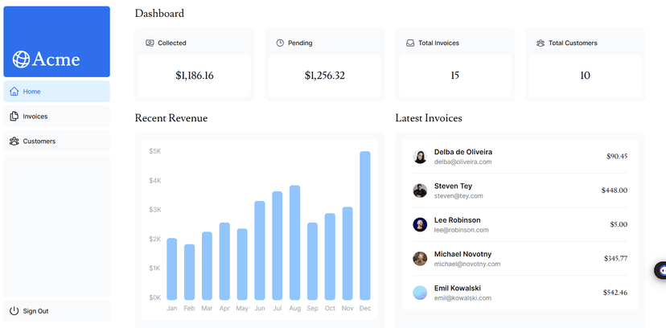Click the Collected banknote icon
The image size is (666, 328).
coord(150,43)
